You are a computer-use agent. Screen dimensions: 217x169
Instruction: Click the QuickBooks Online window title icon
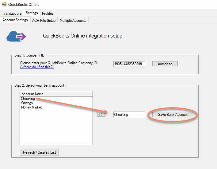(x=4, y=5)
